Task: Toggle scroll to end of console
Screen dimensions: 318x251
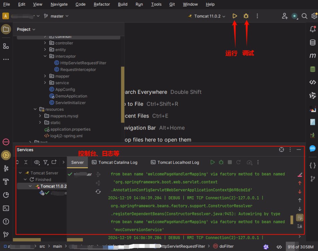Action: [x=300, y=226]
